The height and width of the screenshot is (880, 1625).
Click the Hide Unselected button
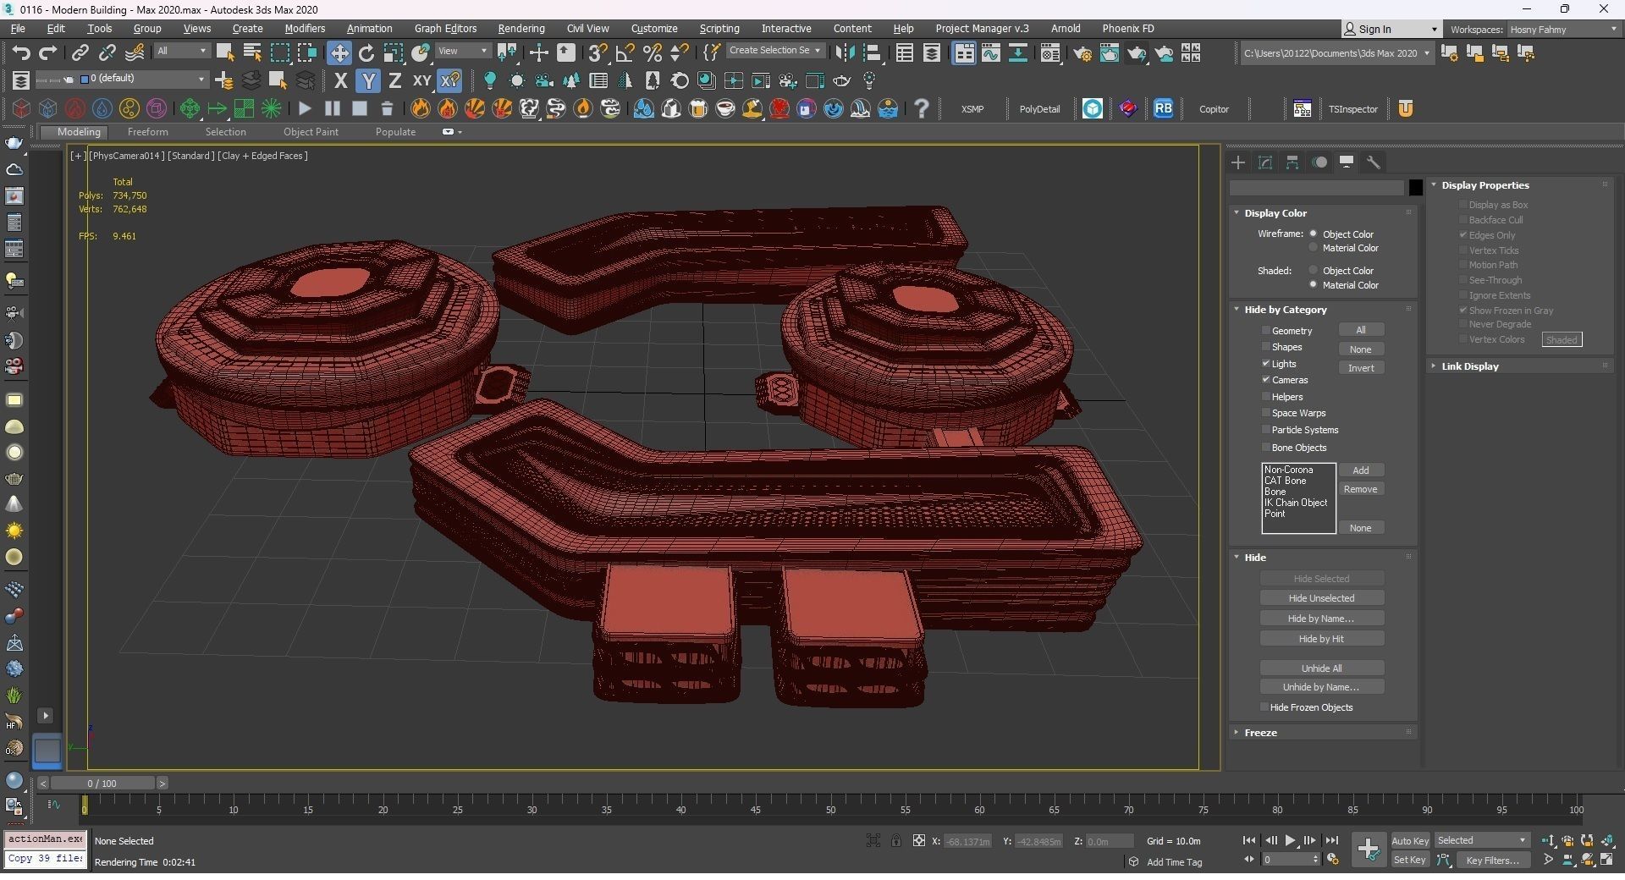pos(1321,598)
